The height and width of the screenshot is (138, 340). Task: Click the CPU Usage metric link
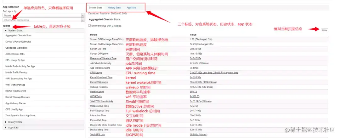pyautogui.click(x=96, y=72)
